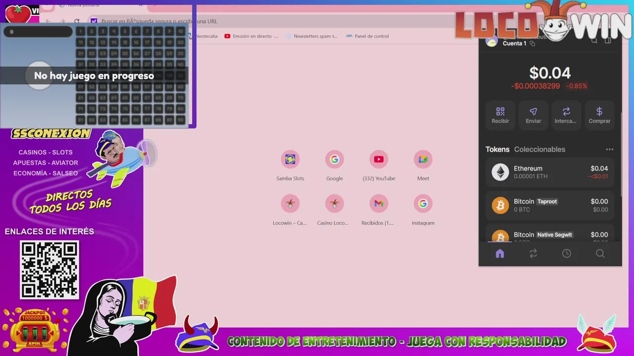Screen dimensions: 634x356
Task: Click the wallet account avatar
Action: pyautogui.click(x=491, y=42)
